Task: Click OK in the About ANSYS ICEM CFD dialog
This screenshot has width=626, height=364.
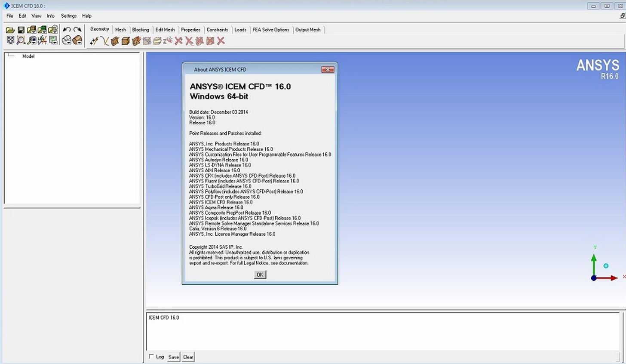Action: pos(260,275)
